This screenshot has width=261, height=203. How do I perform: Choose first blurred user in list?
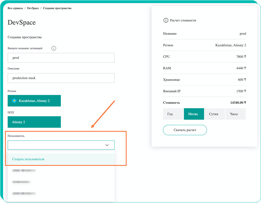(x=24, y=171)
